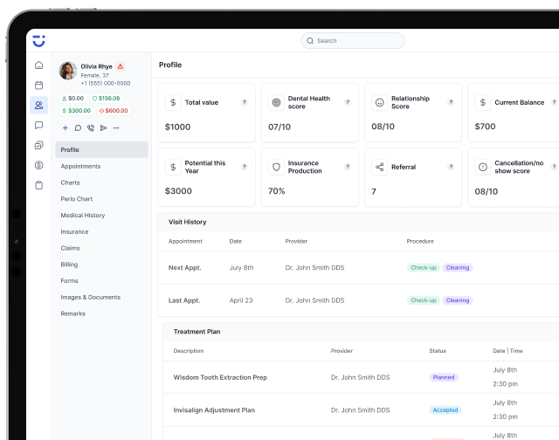This screenshot has width=559, height=440.
Task: Click the 'April 23' date in Last Appt. row
Action: pyautogui.click(x=241, y=300)
